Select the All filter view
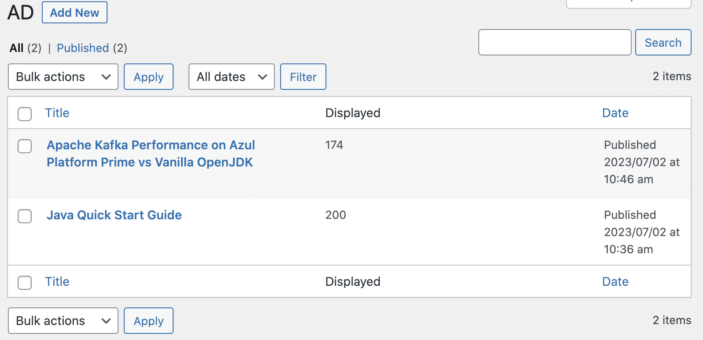The image size is (703, 340). click(x=17, y=48)
